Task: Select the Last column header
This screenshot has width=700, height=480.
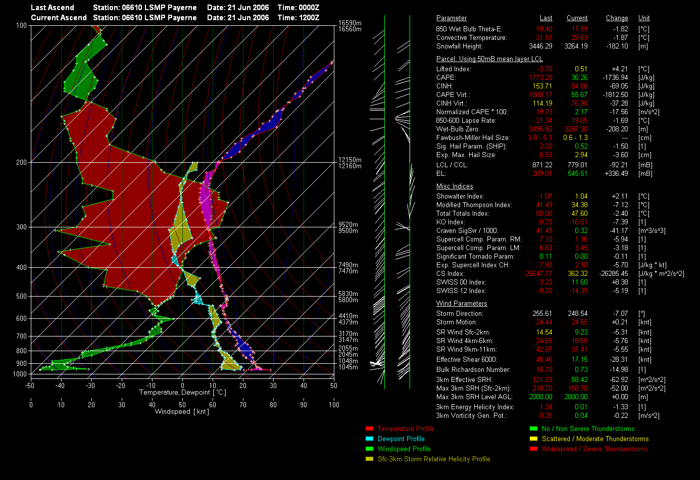Action: pos(546,18)
